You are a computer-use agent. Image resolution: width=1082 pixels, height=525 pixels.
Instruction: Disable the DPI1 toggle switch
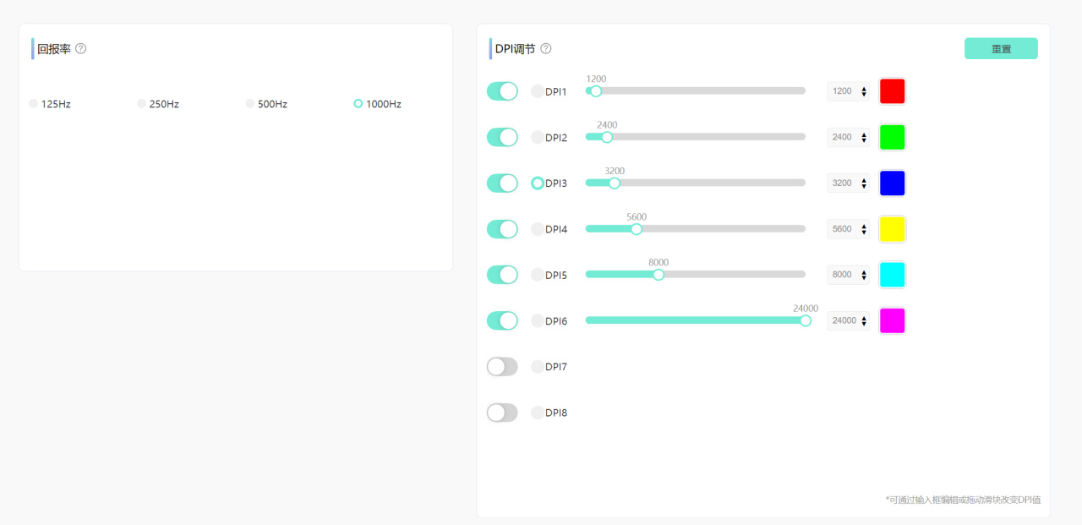(502, 91)
